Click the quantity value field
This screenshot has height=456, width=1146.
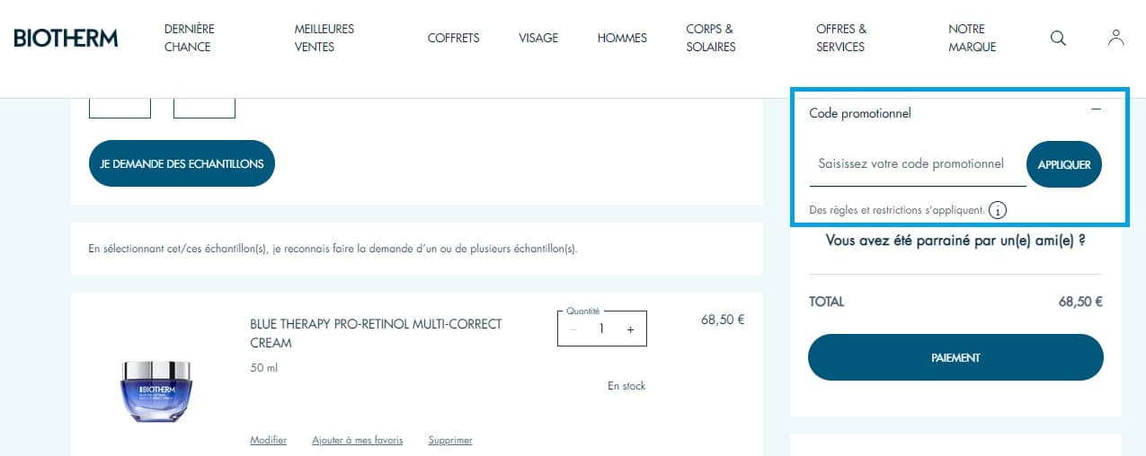(601, 329)
